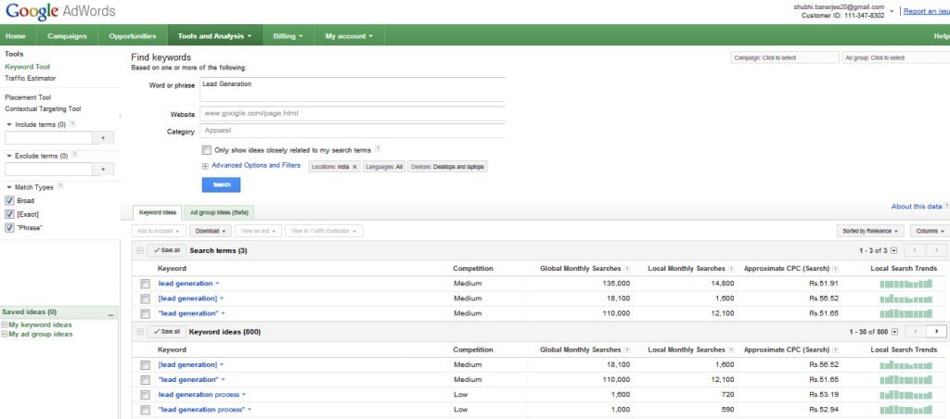The width and height of the screenshot is (950, 419).
Task: Collapse the Search terms section
Action: coord(139,251)
